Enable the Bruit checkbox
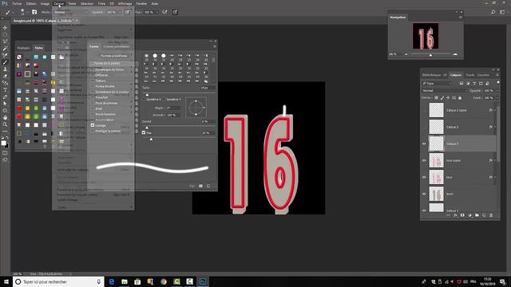The width and height of the screenshot is (511, 287). 93,108
